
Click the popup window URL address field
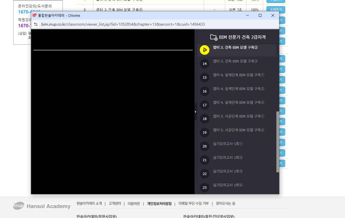[x=123, y=24]
